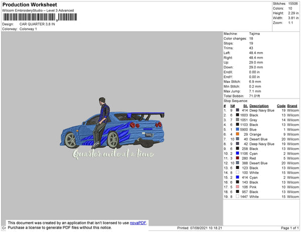Select the Production Worksheet heading

pos(30,5)
